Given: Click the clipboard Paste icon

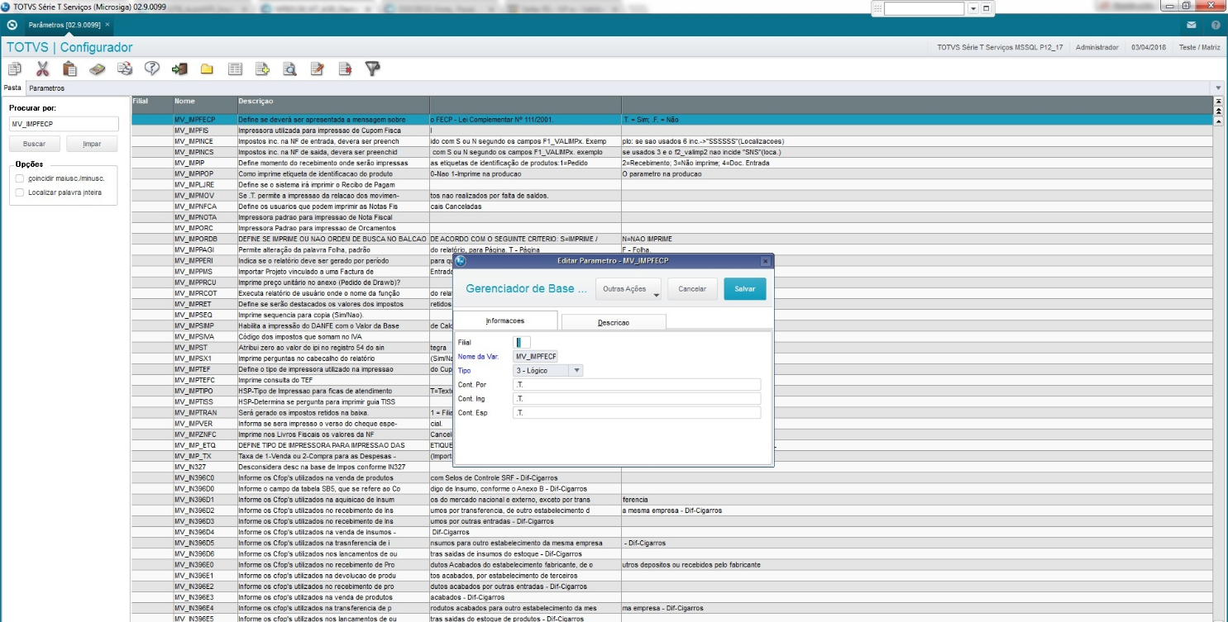Looking at the screenshot, I should coord(70,69).
